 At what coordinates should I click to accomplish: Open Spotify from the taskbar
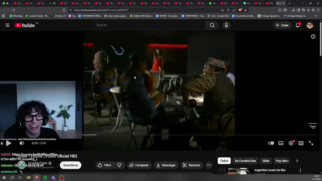45,178
